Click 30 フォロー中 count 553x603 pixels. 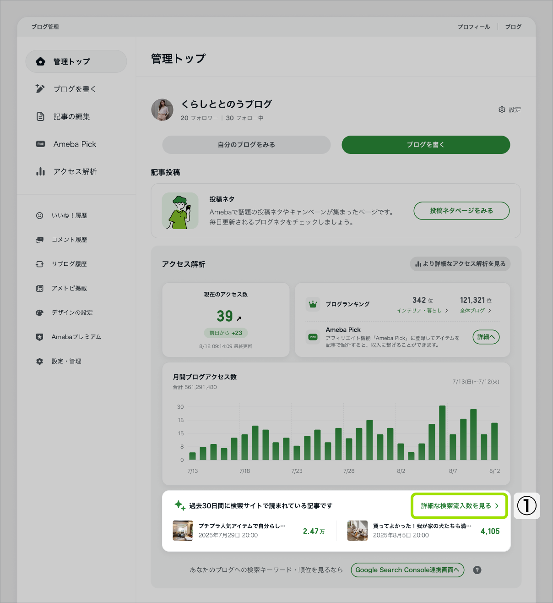click(x=244, y=118)
